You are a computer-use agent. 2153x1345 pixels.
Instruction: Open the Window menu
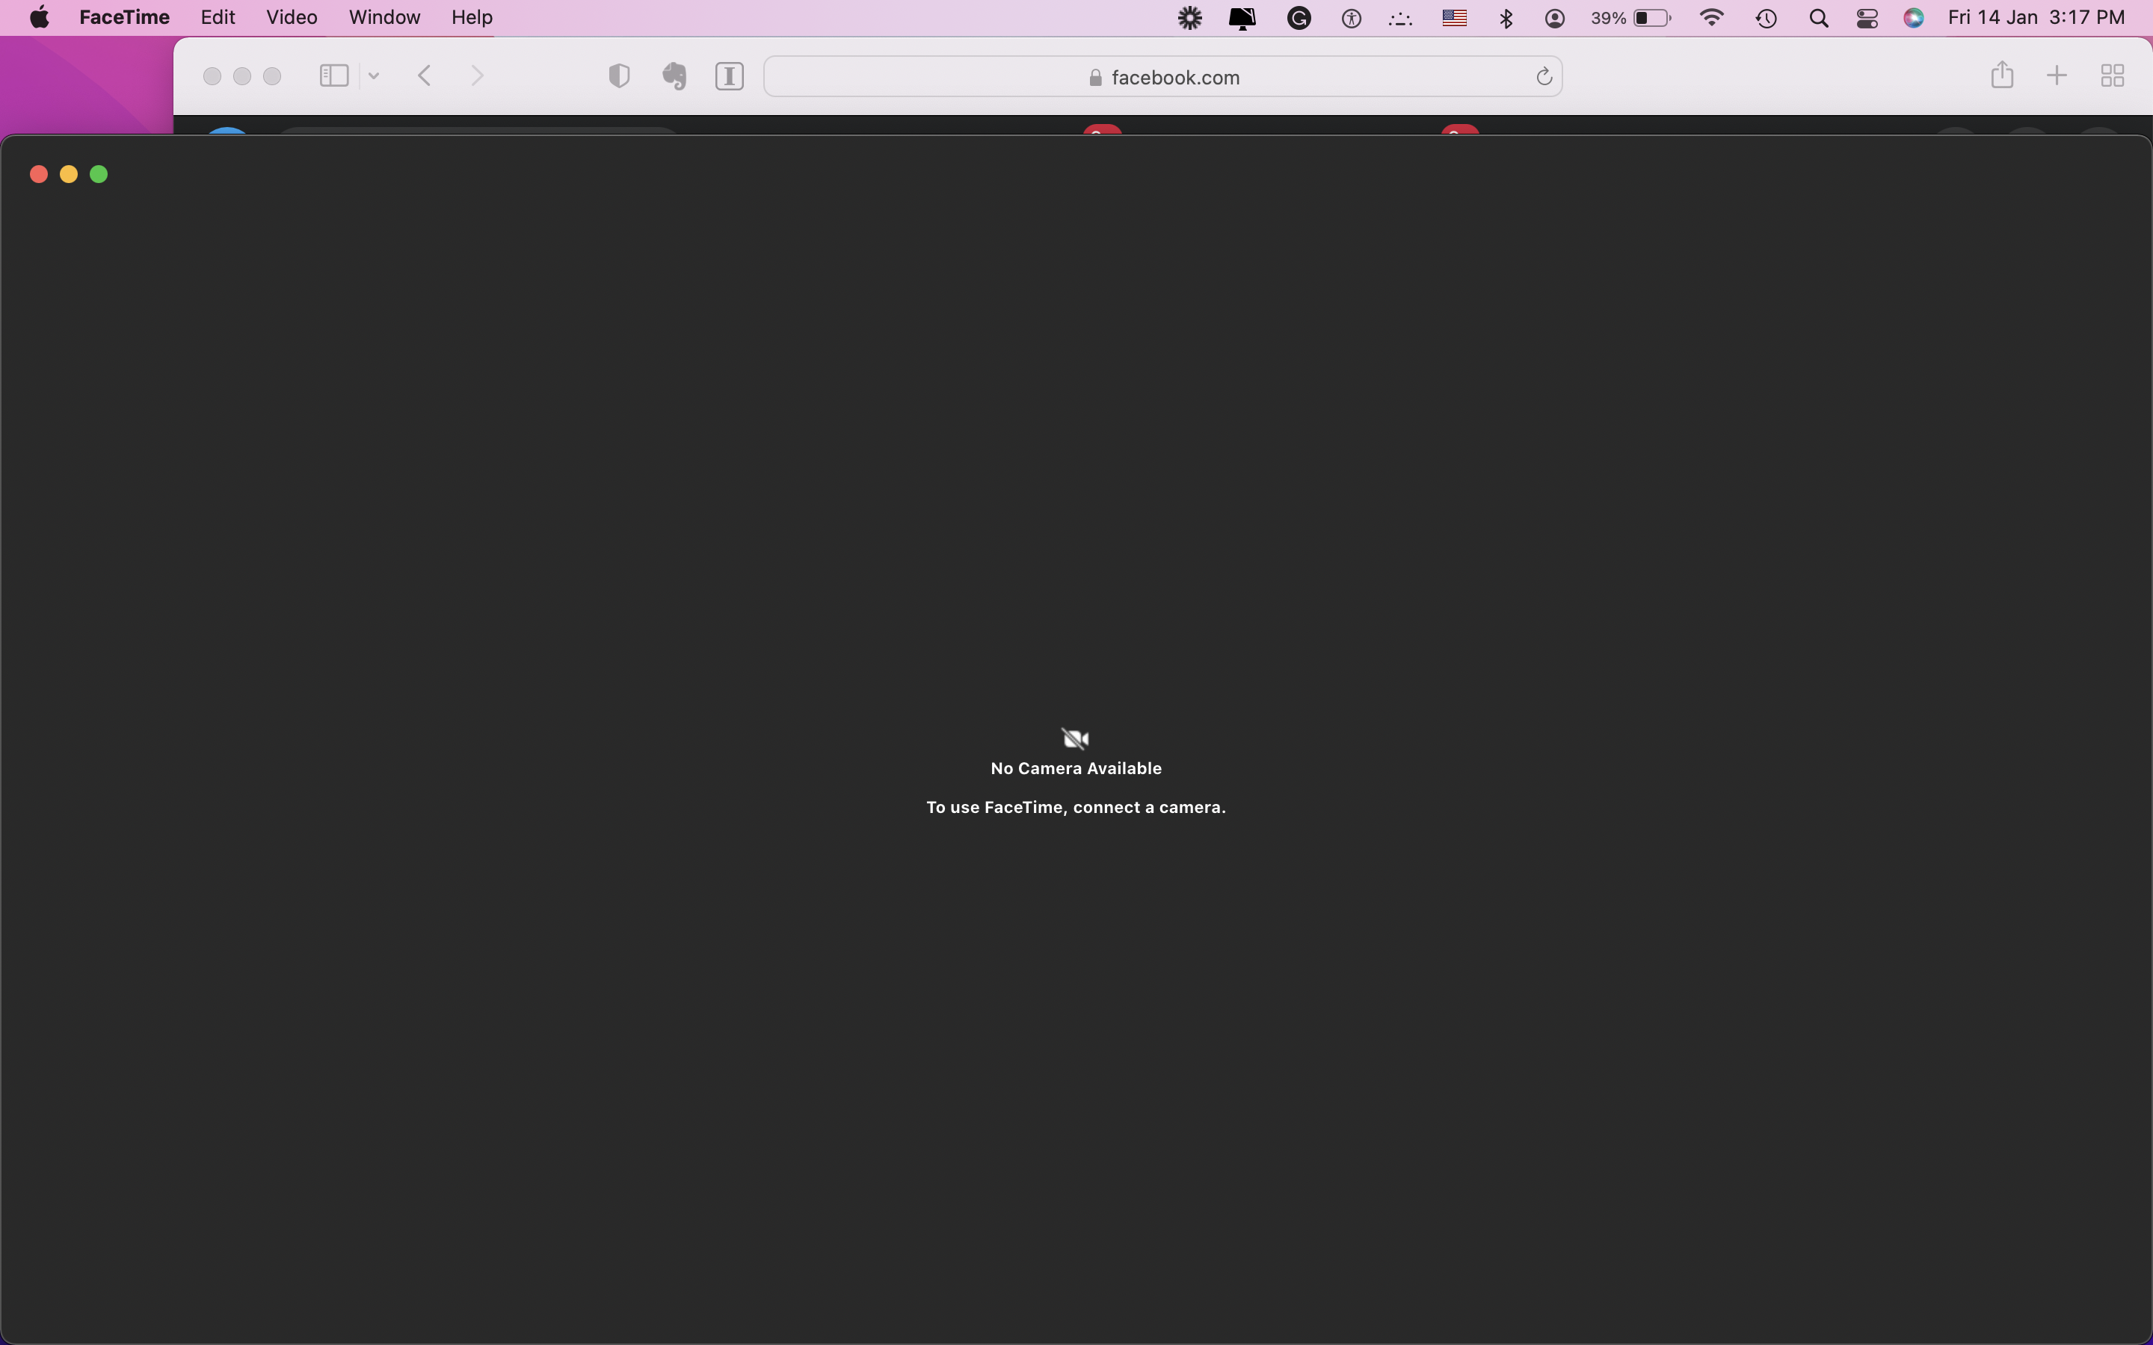384,18
